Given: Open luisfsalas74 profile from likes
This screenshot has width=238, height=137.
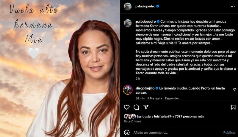Looking at the screenshot, I should pos(163,116).
